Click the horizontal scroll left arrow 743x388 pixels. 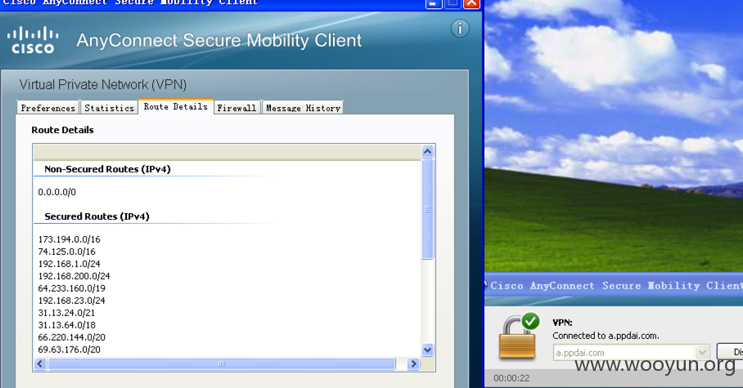(x=40, y=363)
